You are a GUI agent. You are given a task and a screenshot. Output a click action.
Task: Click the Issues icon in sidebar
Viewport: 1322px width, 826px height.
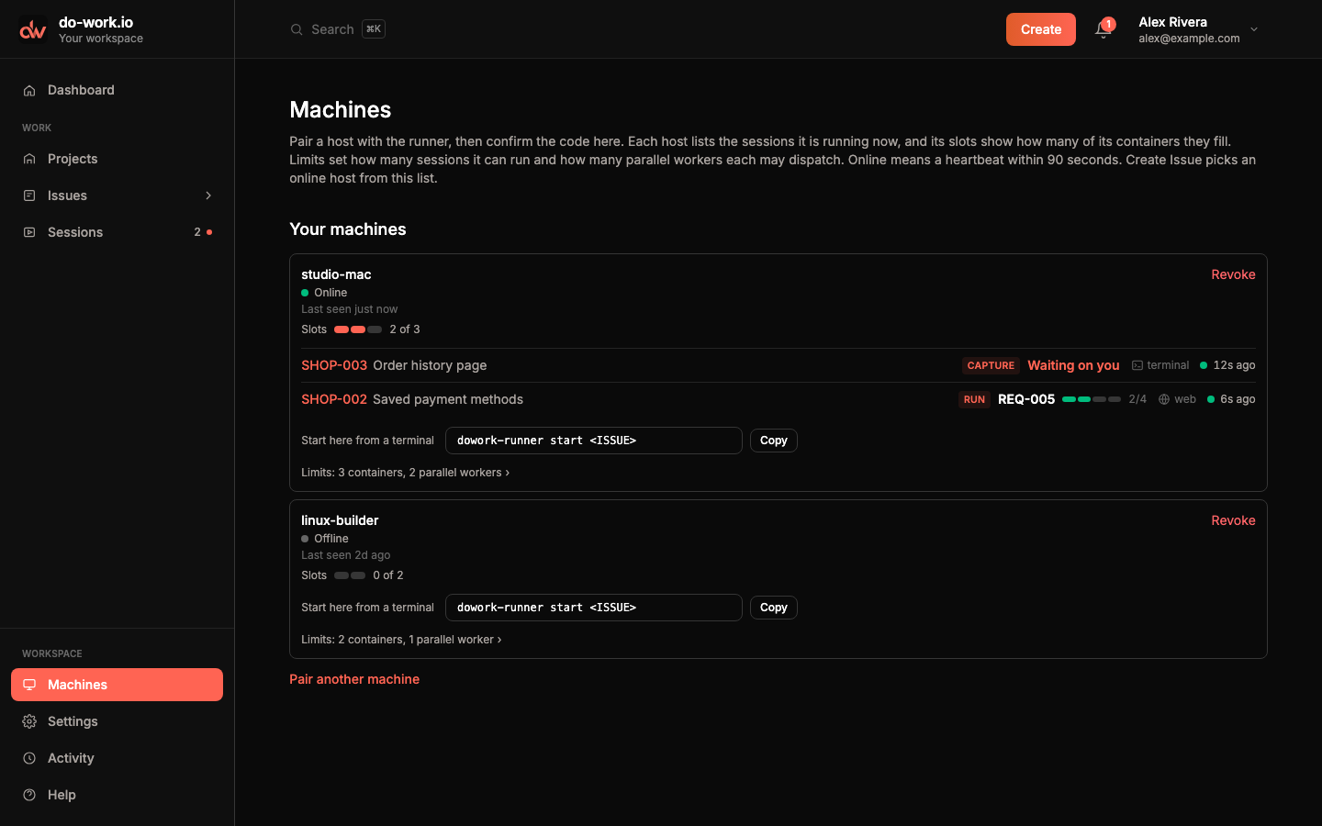29,195
